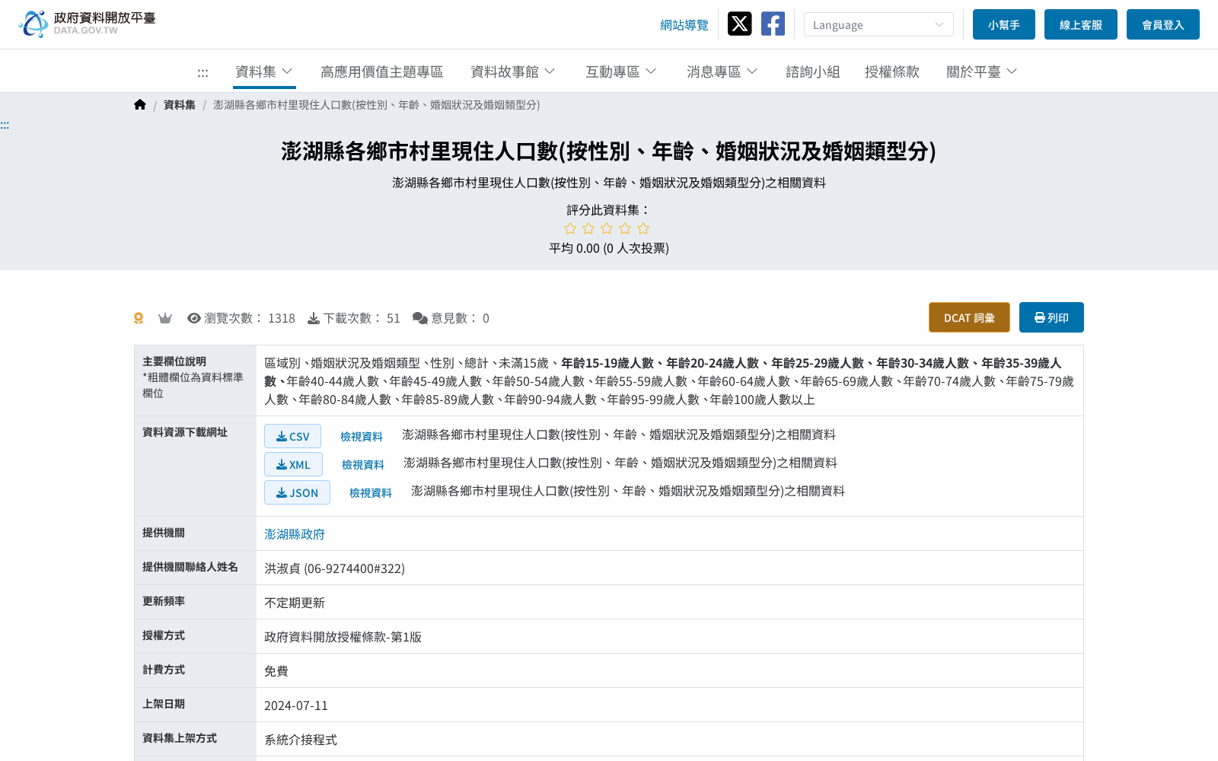
Task: Click the 會員登入 login button
Action: pos(1163,24)
